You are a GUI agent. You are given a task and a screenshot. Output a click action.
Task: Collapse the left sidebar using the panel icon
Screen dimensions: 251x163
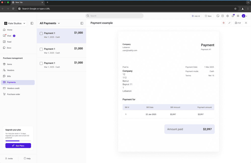[x=32, y=23]
